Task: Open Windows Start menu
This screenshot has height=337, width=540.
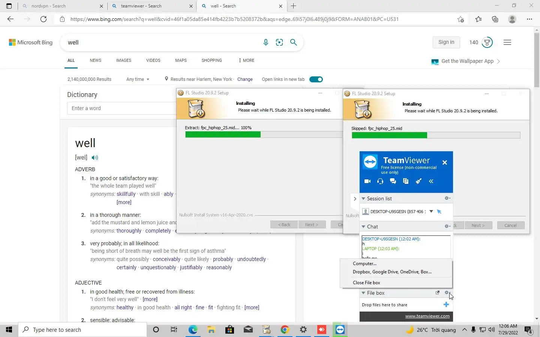Action: tap(9, 330)
